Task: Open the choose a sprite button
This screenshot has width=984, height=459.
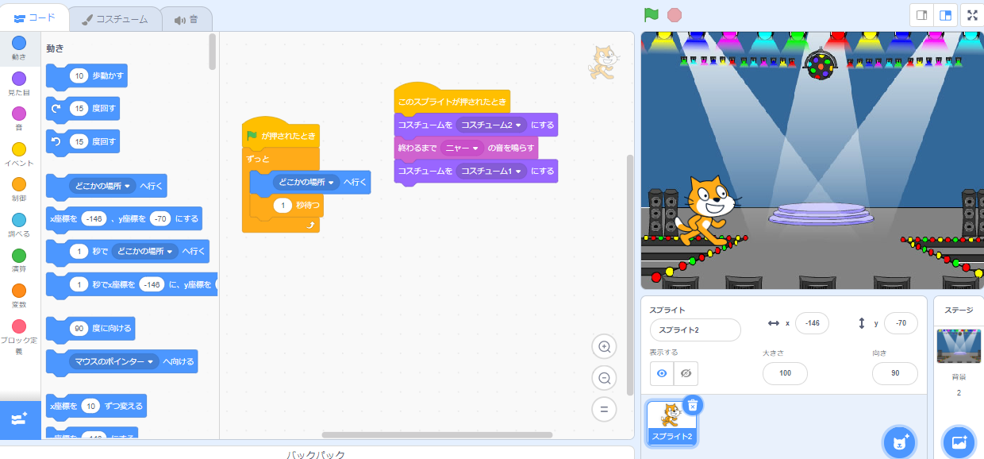Action: tap(899, 442)
